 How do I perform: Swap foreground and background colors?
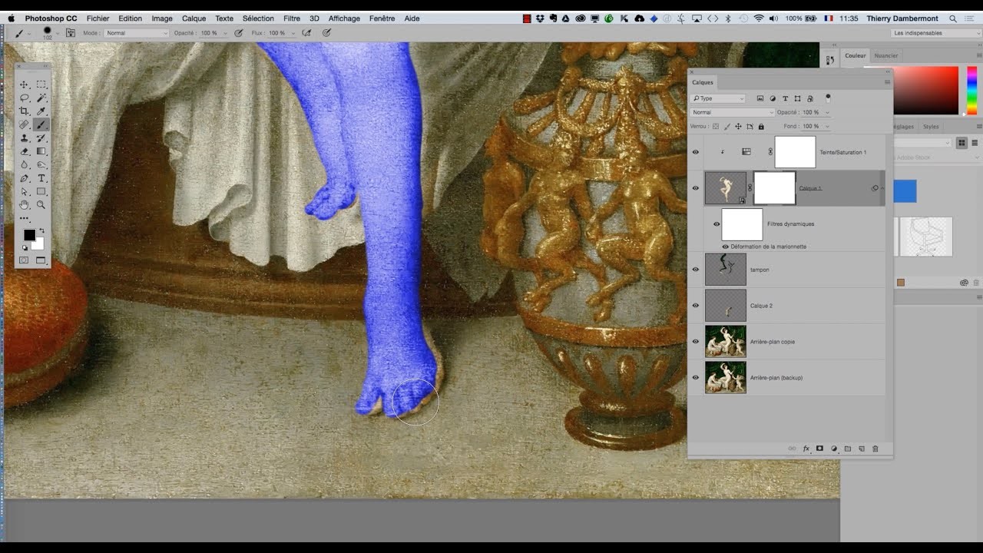(x=41, y=230)
